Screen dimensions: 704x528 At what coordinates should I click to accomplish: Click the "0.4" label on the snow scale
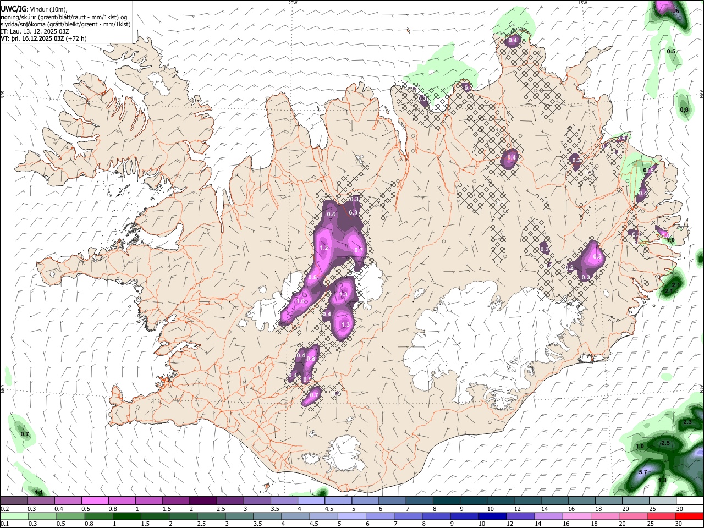[x=59, y=509]
